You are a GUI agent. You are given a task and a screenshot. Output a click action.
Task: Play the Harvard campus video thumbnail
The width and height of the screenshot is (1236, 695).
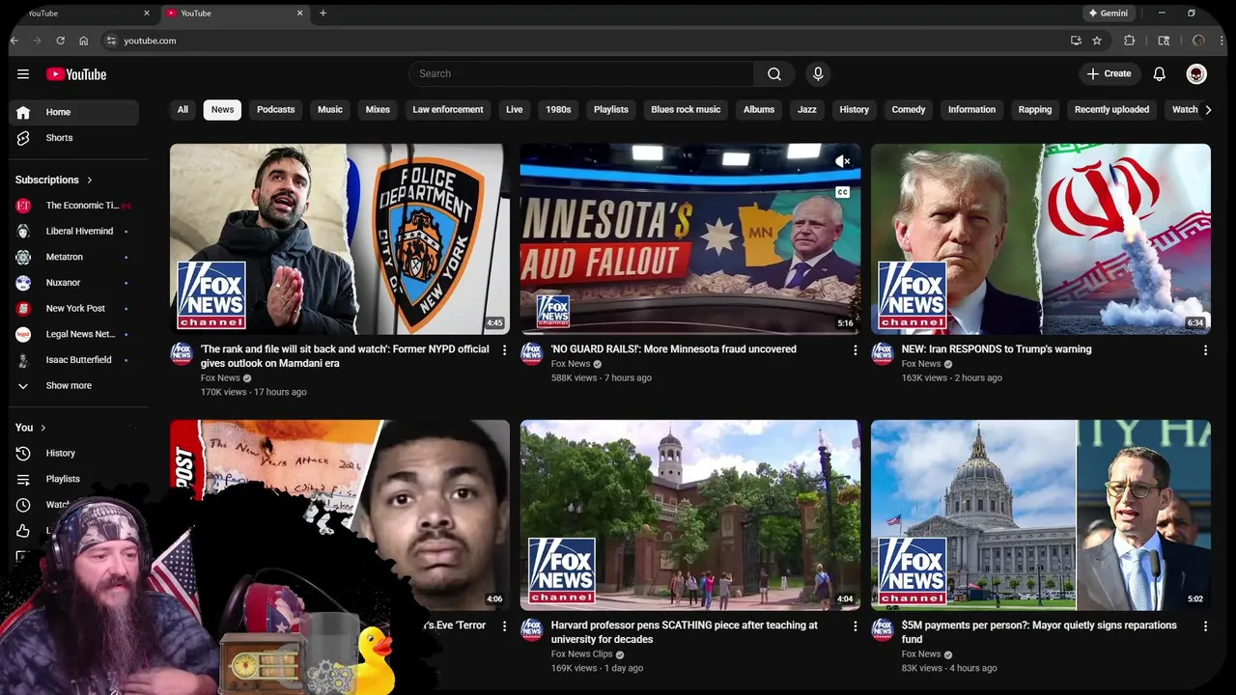point(690,514)
